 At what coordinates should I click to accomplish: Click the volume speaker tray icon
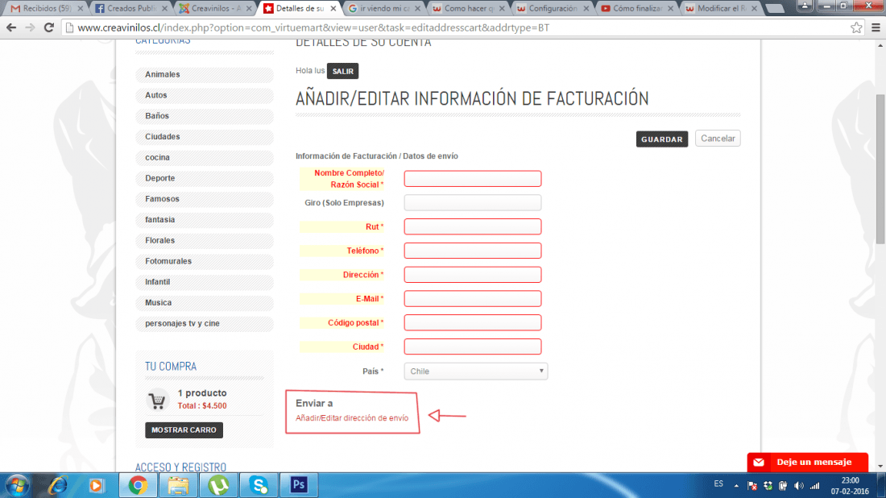(798, 486)
